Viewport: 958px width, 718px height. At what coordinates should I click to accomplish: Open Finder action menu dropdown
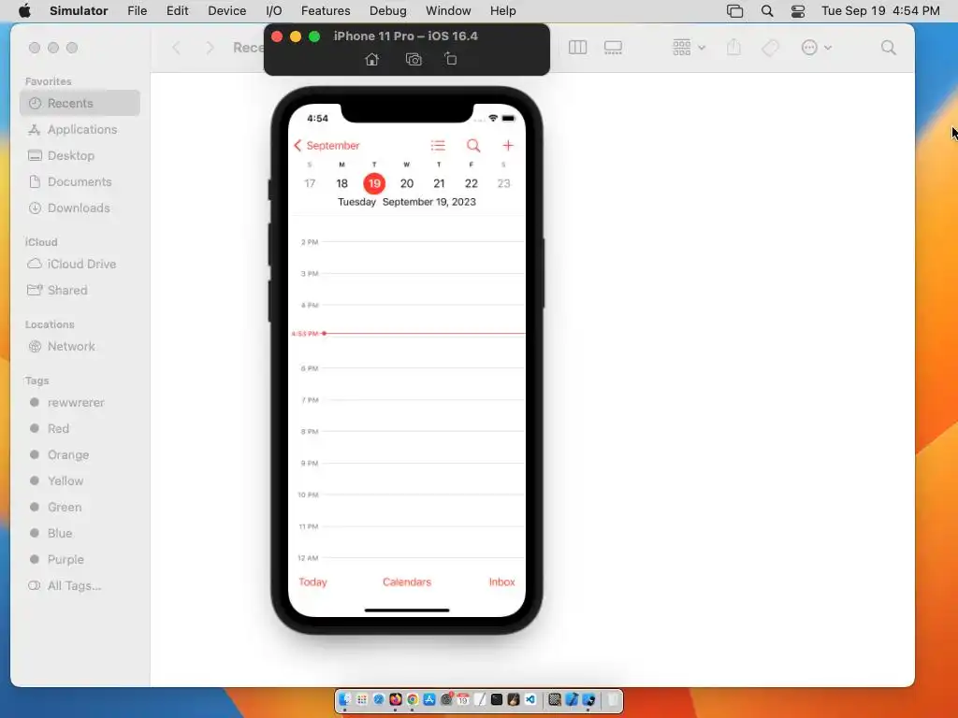(816, 48)
